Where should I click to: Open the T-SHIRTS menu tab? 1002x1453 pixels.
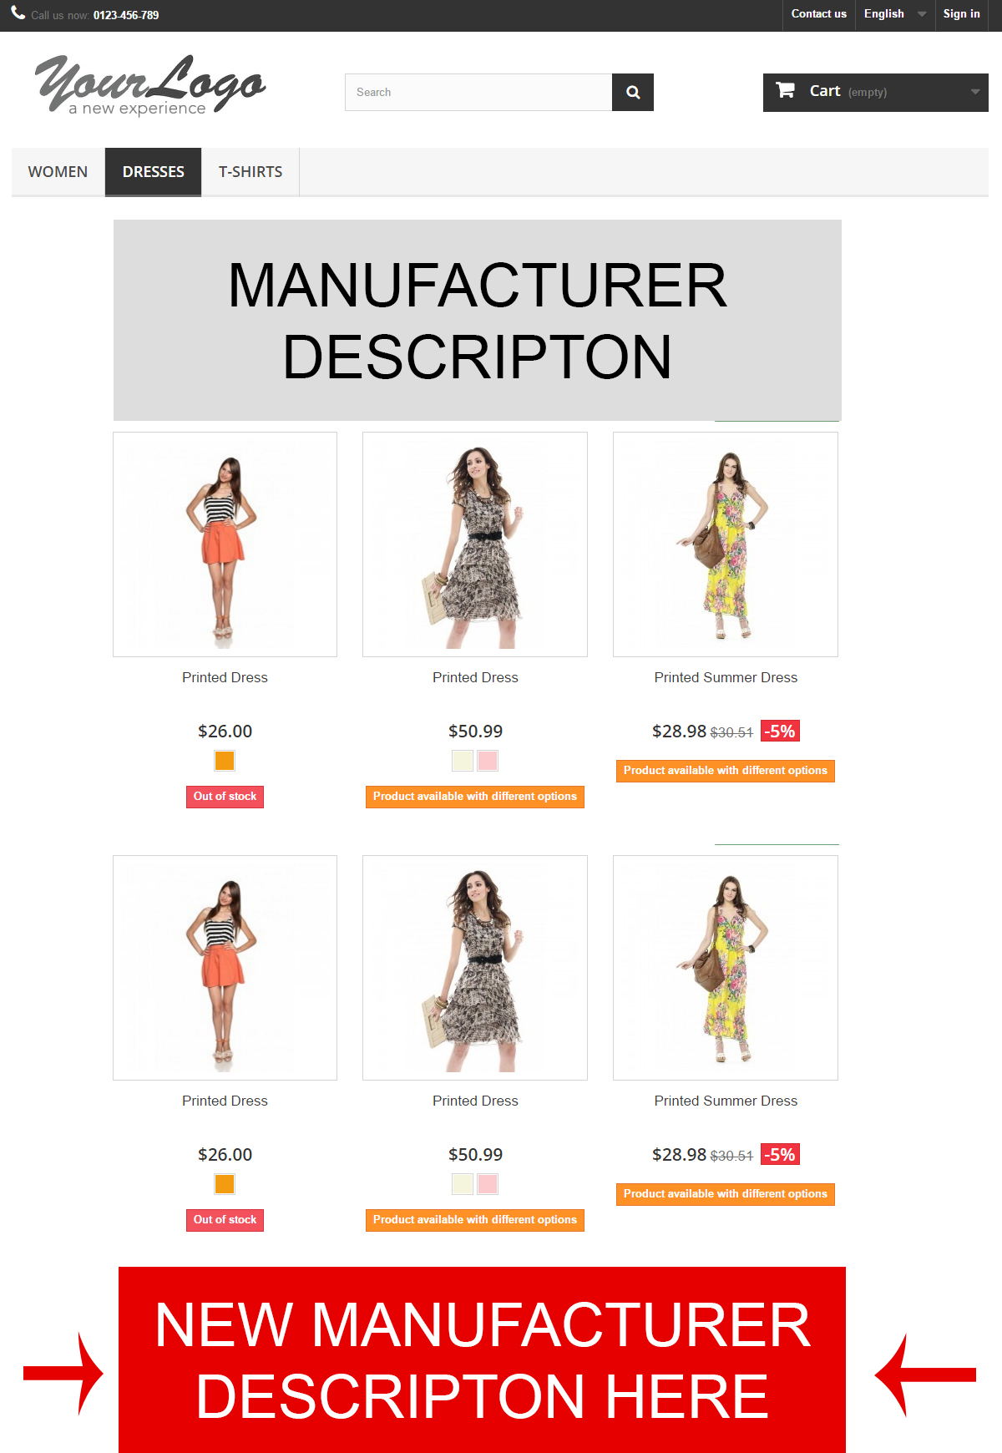(250, 172)
